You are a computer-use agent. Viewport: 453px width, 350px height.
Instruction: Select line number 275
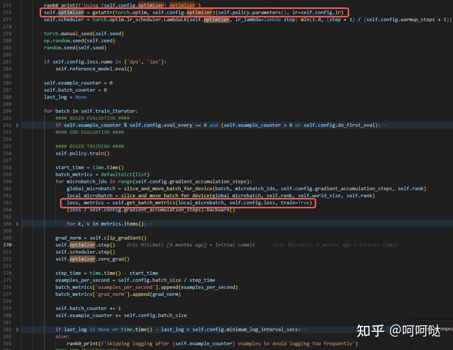(x=7, y=5)
